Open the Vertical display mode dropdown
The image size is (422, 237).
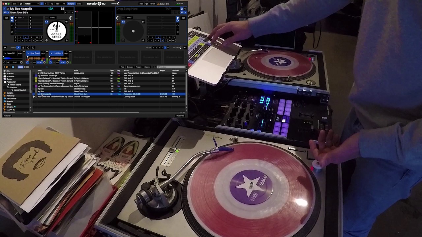(x=32, y=4)
